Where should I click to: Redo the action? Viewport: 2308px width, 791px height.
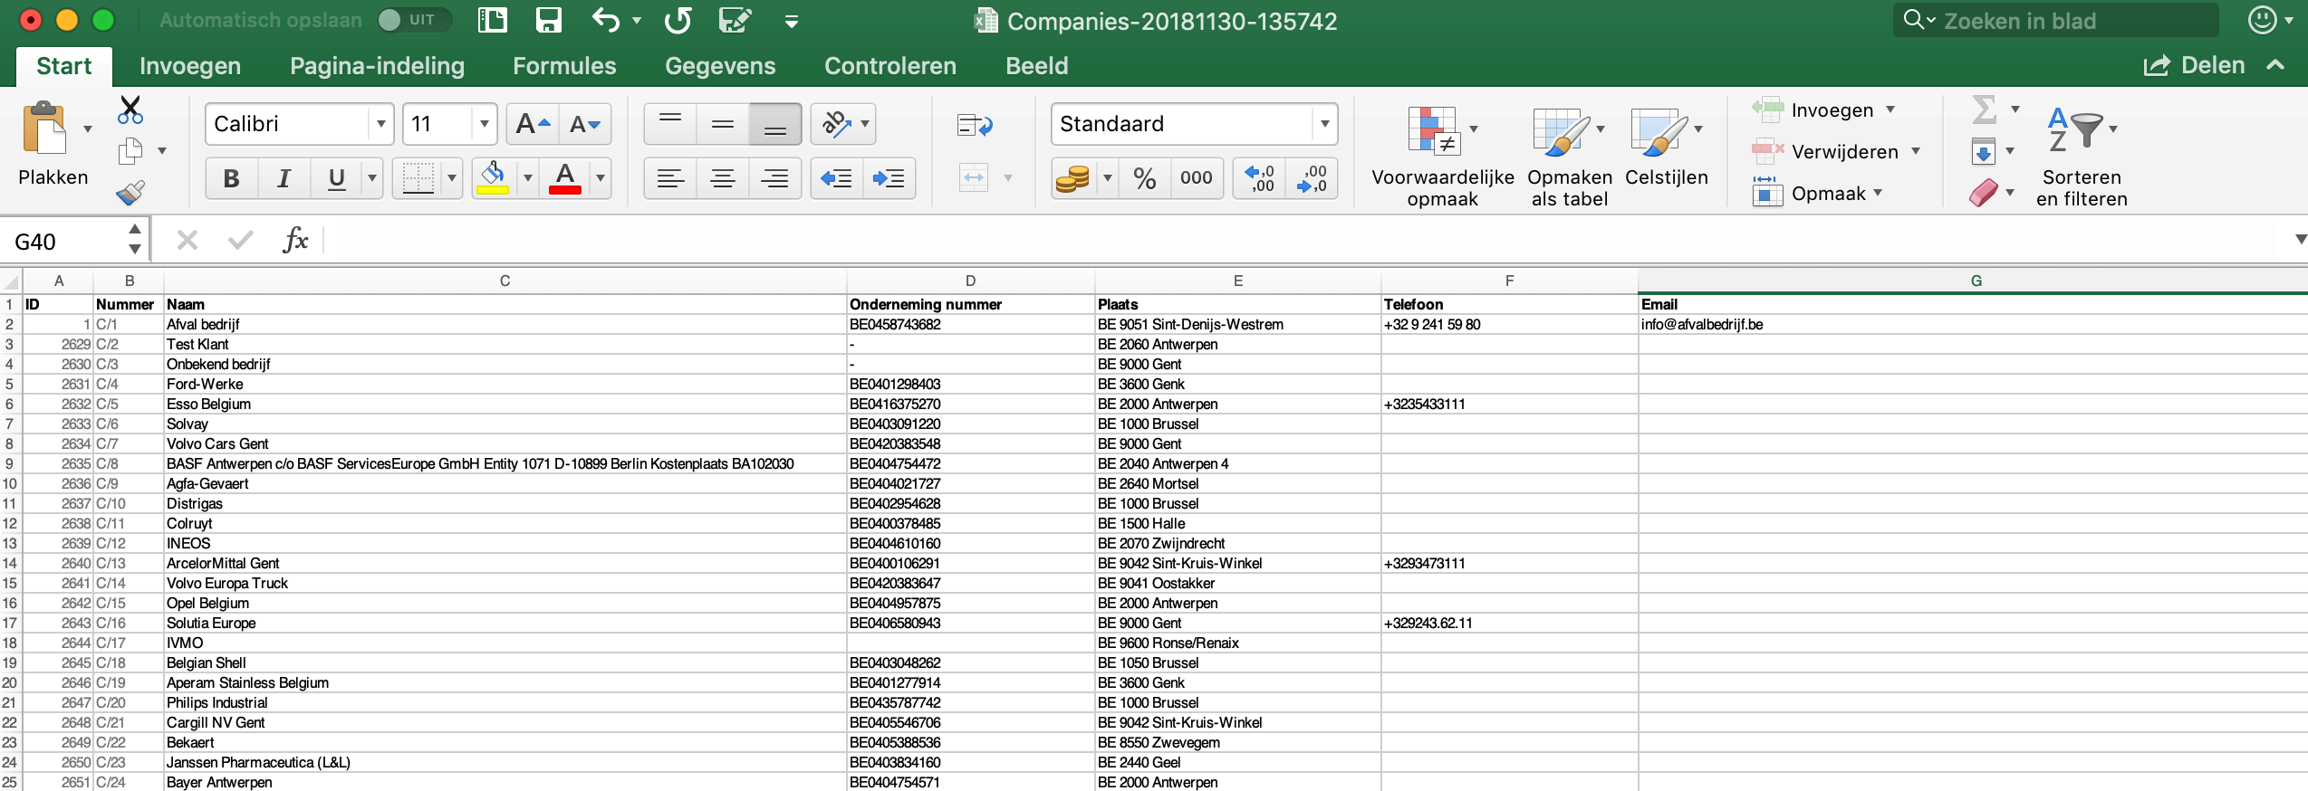678,20
